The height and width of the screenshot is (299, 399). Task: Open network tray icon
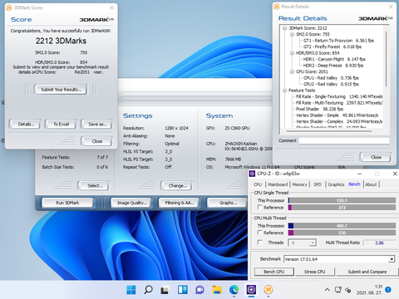[x=338, y=290]
